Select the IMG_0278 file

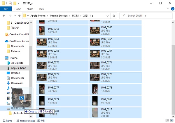pyautogui.click(x=116, y=89)
